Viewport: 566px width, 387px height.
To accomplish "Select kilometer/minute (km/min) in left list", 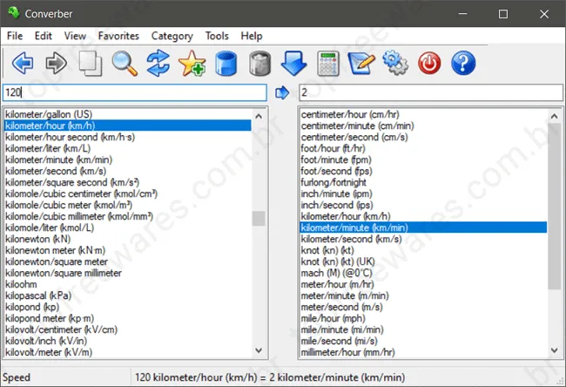I will tap(59, 160).
